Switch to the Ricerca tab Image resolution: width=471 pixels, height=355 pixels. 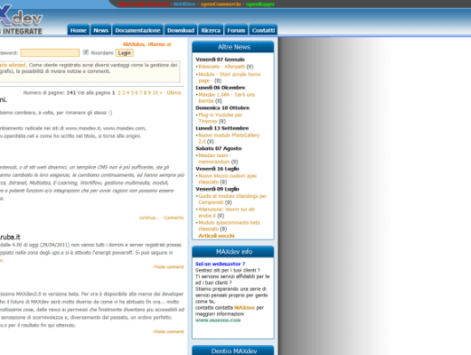pos(211,30)
